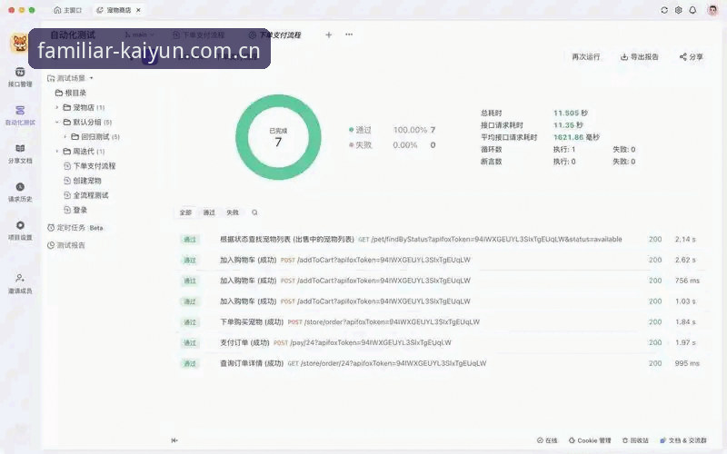Image resolution: width=727 pixels, height=454 pixels.
Task: Open 测试报告 section
Action: pyautogui.click(x=66, y=245)
